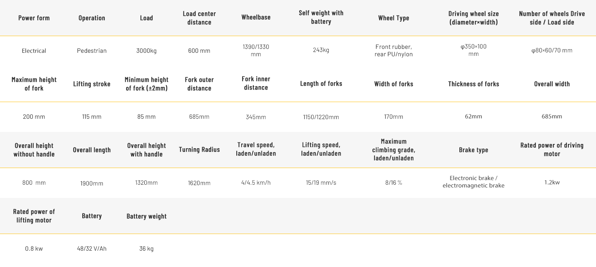Click the Electronic brake / electromagnetic brake text
Viewport: 596px width, 267px height.
(473, 182)
